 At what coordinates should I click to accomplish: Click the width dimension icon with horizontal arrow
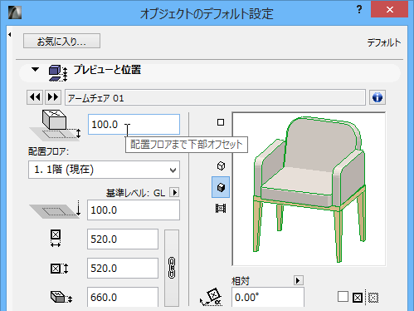pos(56,238)
